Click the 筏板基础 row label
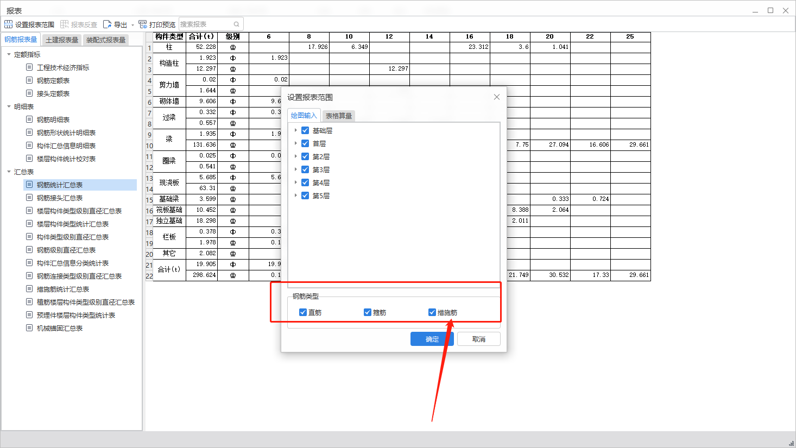796x448 pixels. pos(169,210)
